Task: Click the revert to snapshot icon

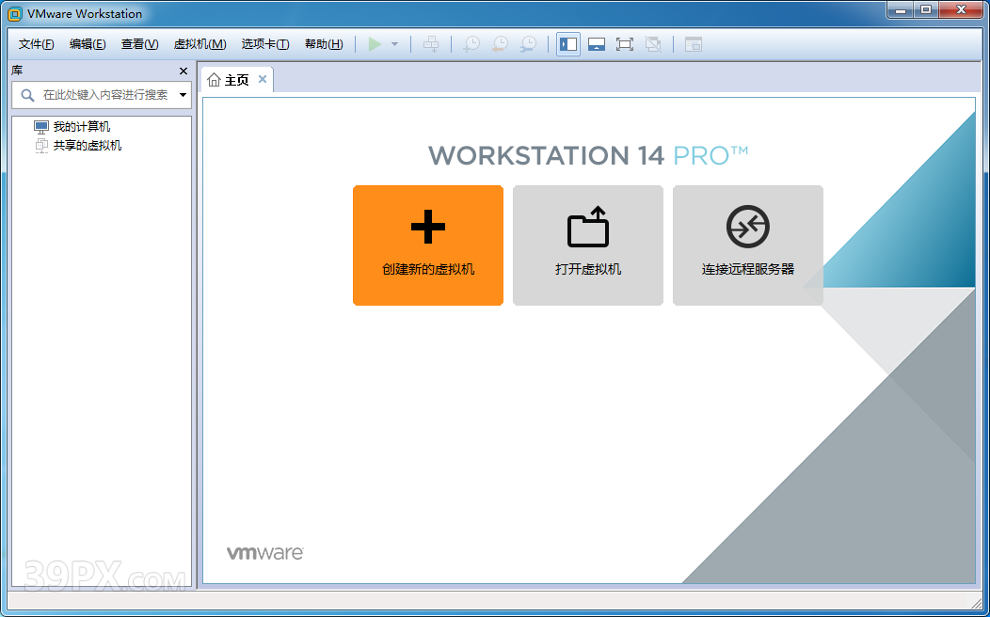Action: (500, 44)
